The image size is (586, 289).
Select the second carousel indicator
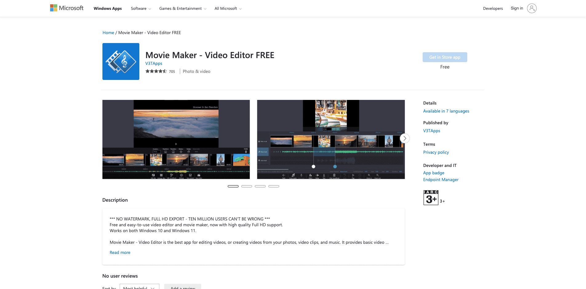click(x=247, y=186)
